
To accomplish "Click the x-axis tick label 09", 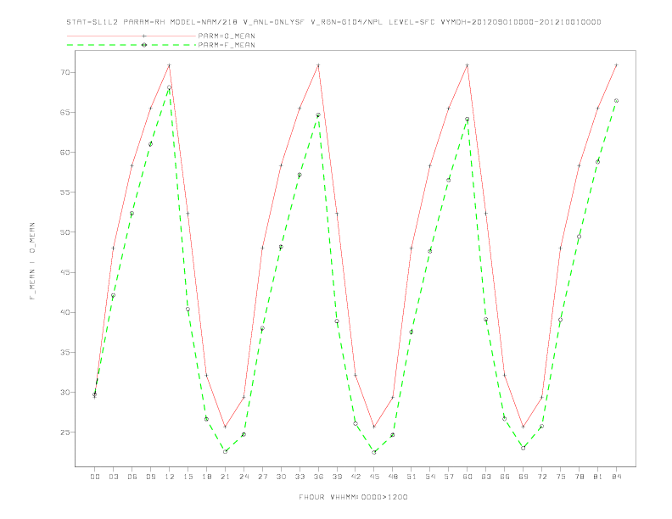I will pos(150,477).
